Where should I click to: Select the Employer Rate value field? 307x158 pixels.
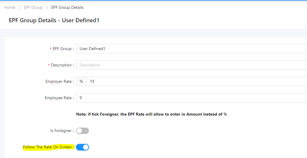click(197, 81)
